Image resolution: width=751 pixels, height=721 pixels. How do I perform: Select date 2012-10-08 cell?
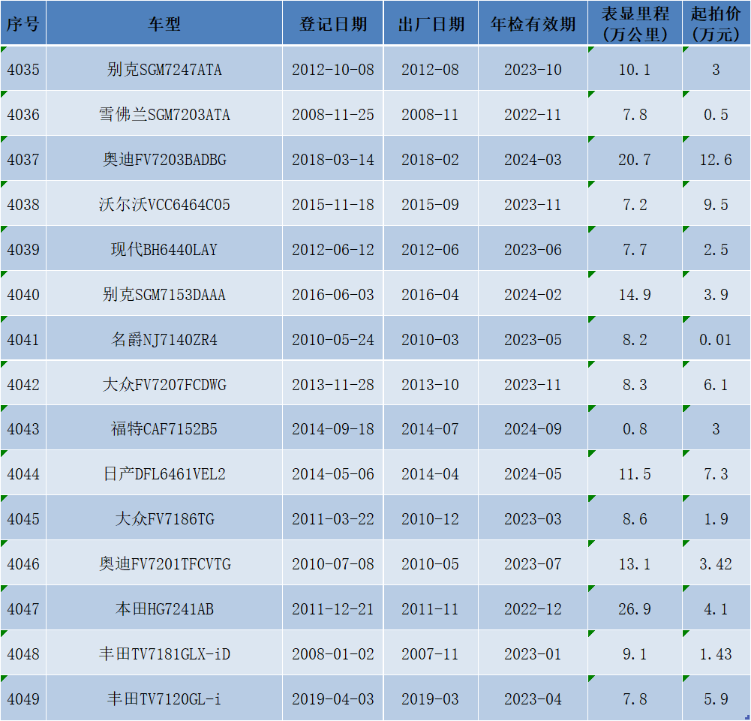(333, 68)
